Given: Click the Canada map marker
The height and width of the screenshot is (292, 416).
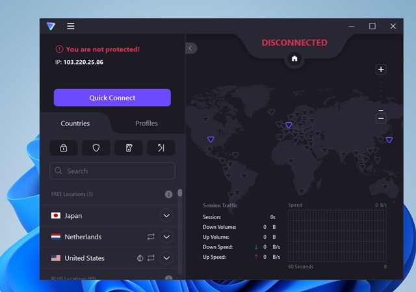Looking at the screenshot, I should [x=205, y=120].
